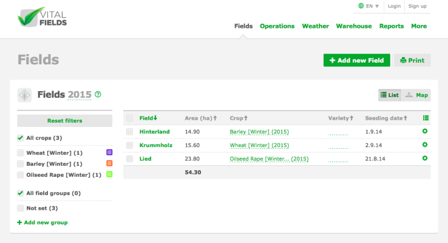Image resolution: width=448 pixels, height=243 pixels.
Task: Sort by Variety column
Action: click(x=341, y=118)
